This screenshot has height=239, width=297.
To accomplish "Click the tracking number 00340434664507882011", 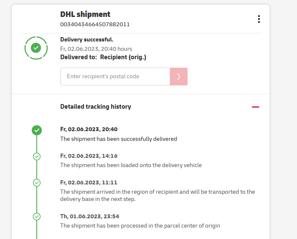I will coord(95,25).
